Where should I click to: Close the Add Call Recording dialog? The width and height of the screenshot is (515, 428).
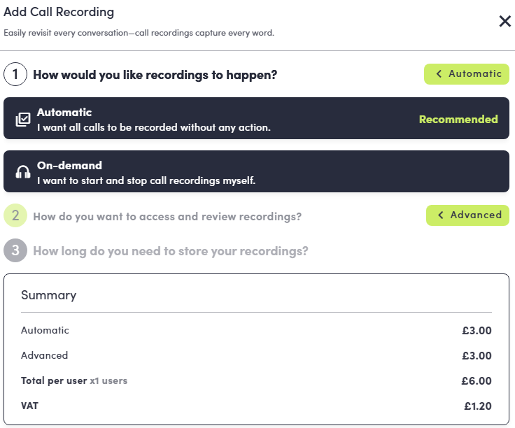coord(505,21)
